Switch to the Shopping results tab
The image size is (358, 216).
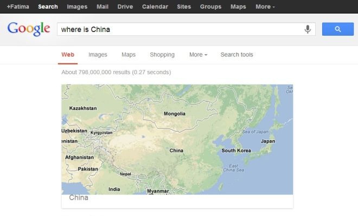click(162, 55)
